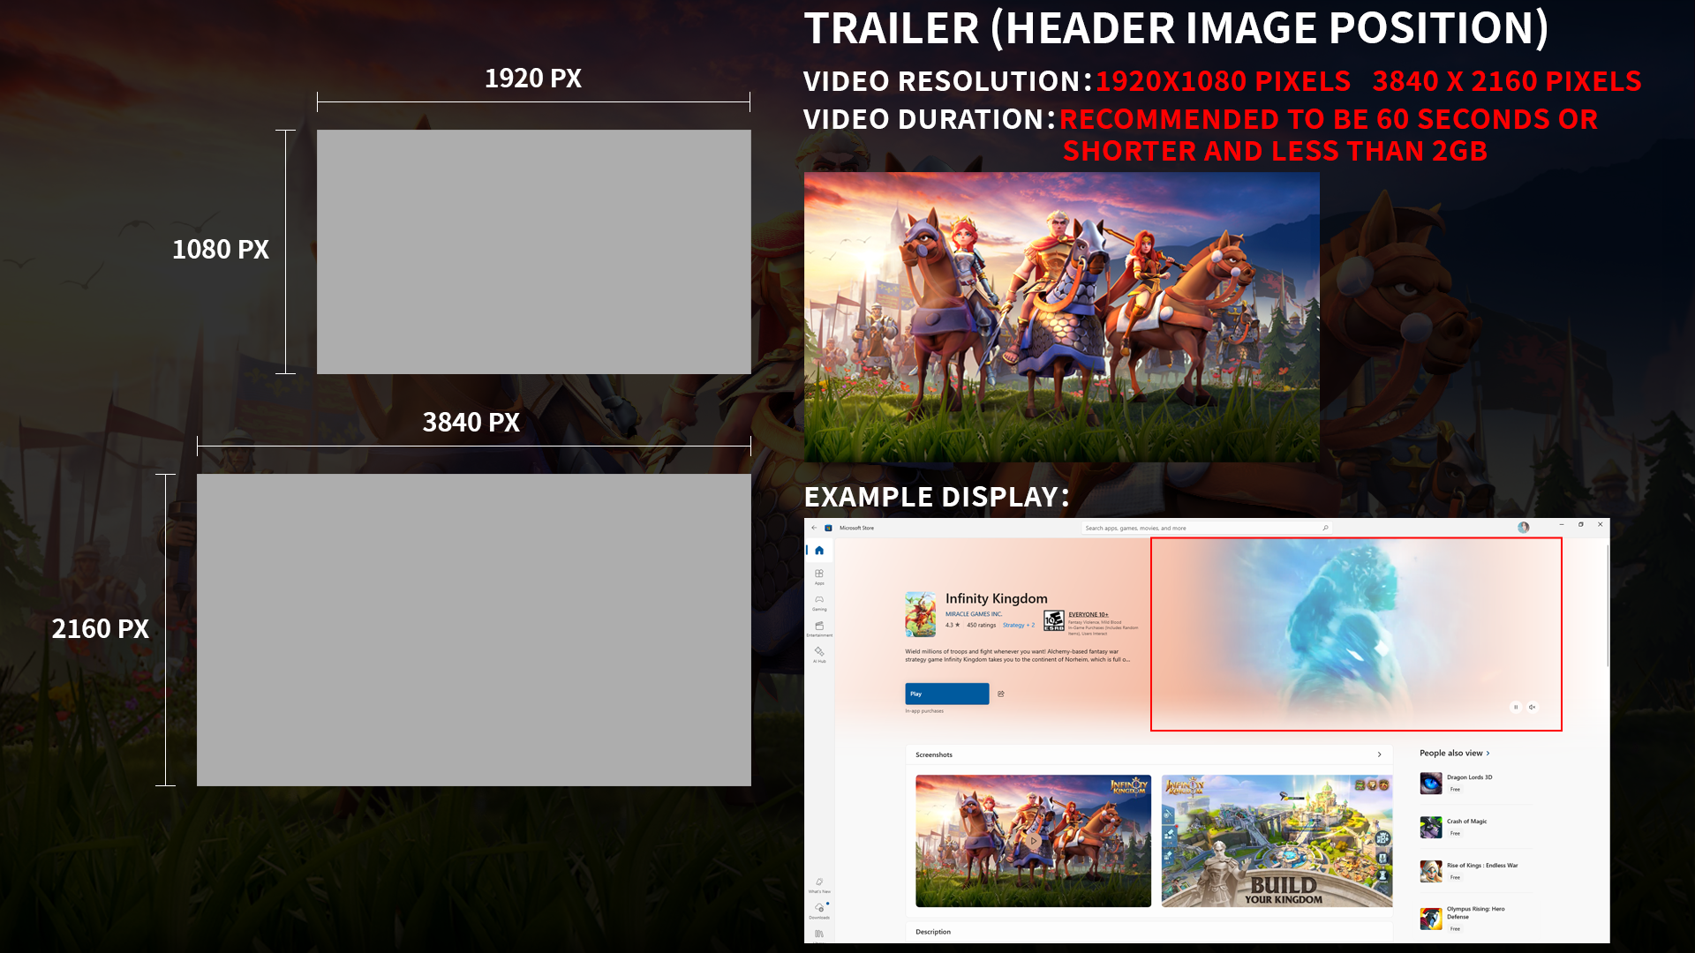Viewport: 1695px width, 953px height.
Task: Open What's New in the Store sidebar
Action: pos(819,885)
